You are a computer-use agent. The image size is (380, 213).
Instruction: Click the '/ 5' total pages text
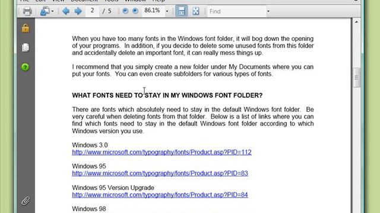(107, 11)
